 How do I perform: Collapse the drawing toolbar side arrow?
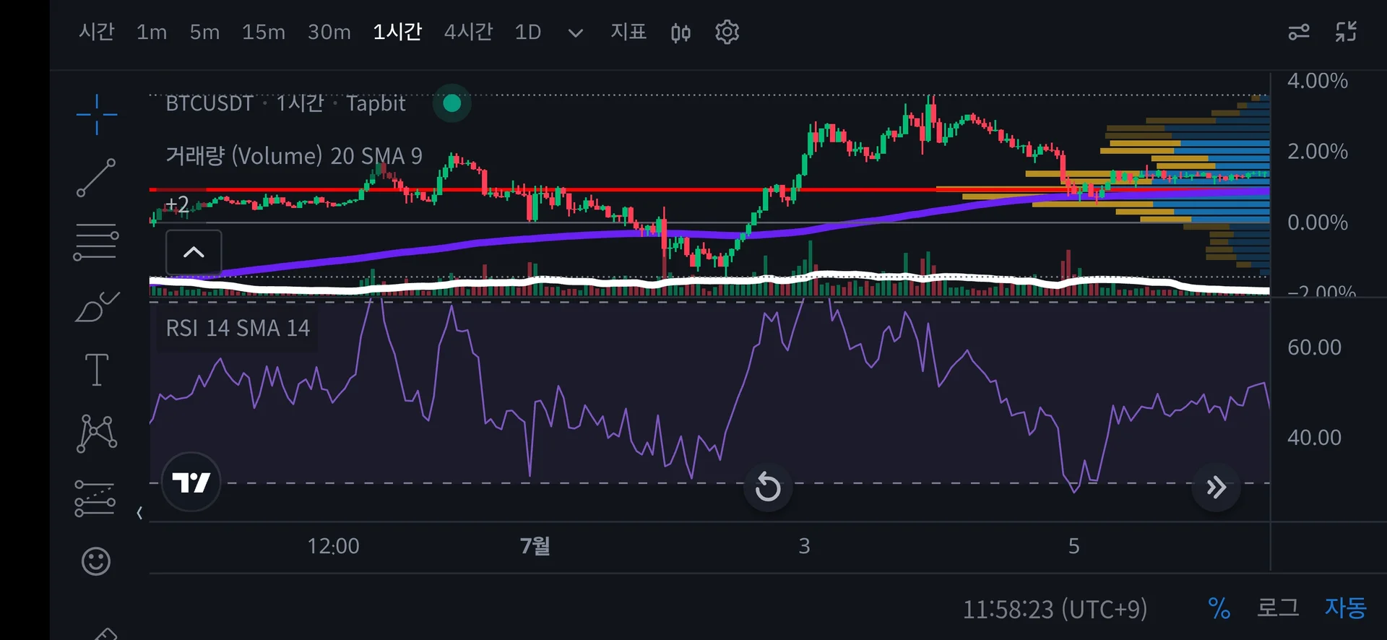[x=139, y=513]
